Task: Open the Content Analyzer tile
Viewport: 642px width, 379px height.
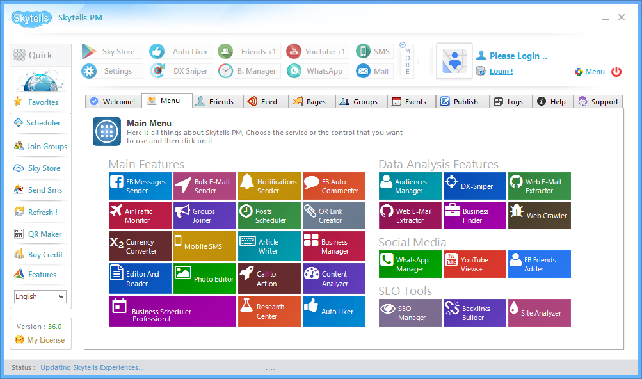Action: point(334,278)
